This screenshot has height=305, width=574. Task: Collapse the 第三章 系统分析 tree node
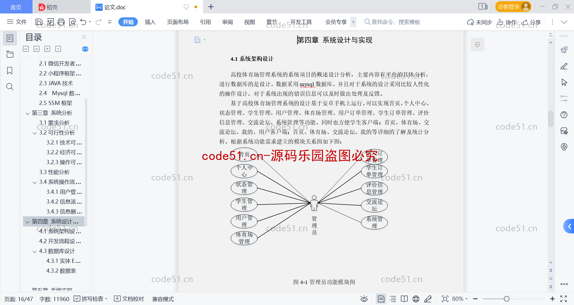[x=28, y=113]
